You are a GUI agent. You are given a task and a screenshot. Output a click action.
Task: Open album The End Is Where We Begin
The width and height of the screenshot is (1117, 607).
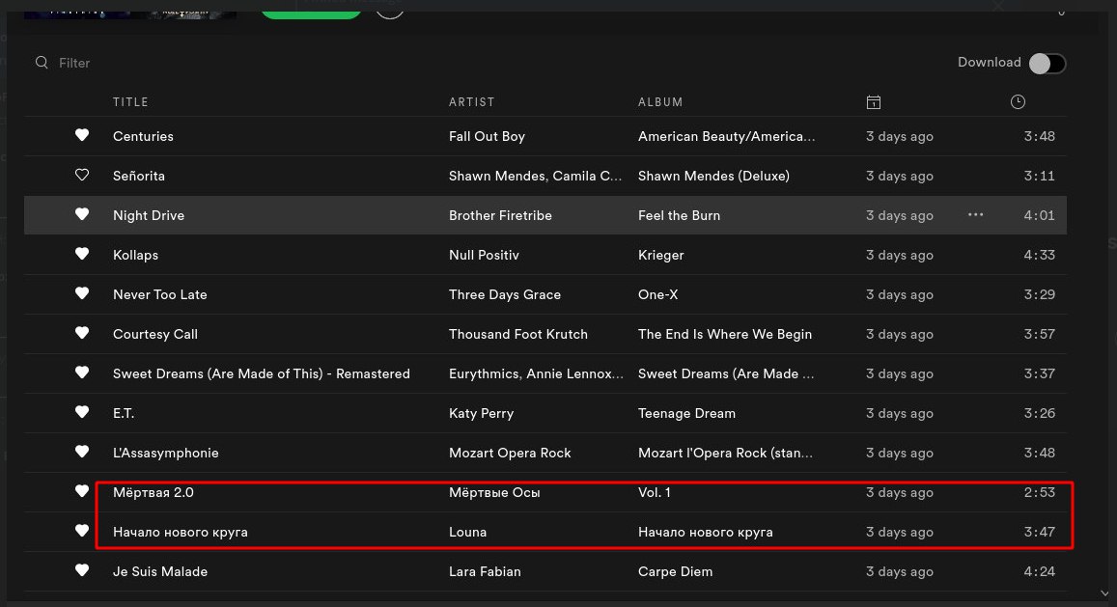(x=724, y=334)
